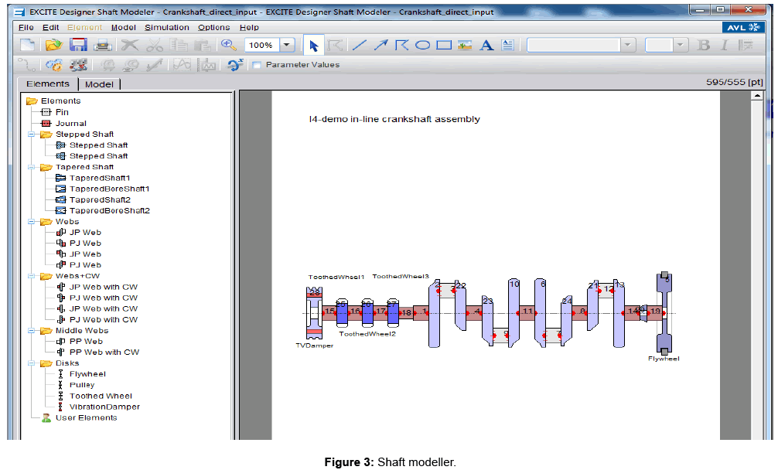
Task: Click the Save disk icon in toolbar
Action: 78,45
